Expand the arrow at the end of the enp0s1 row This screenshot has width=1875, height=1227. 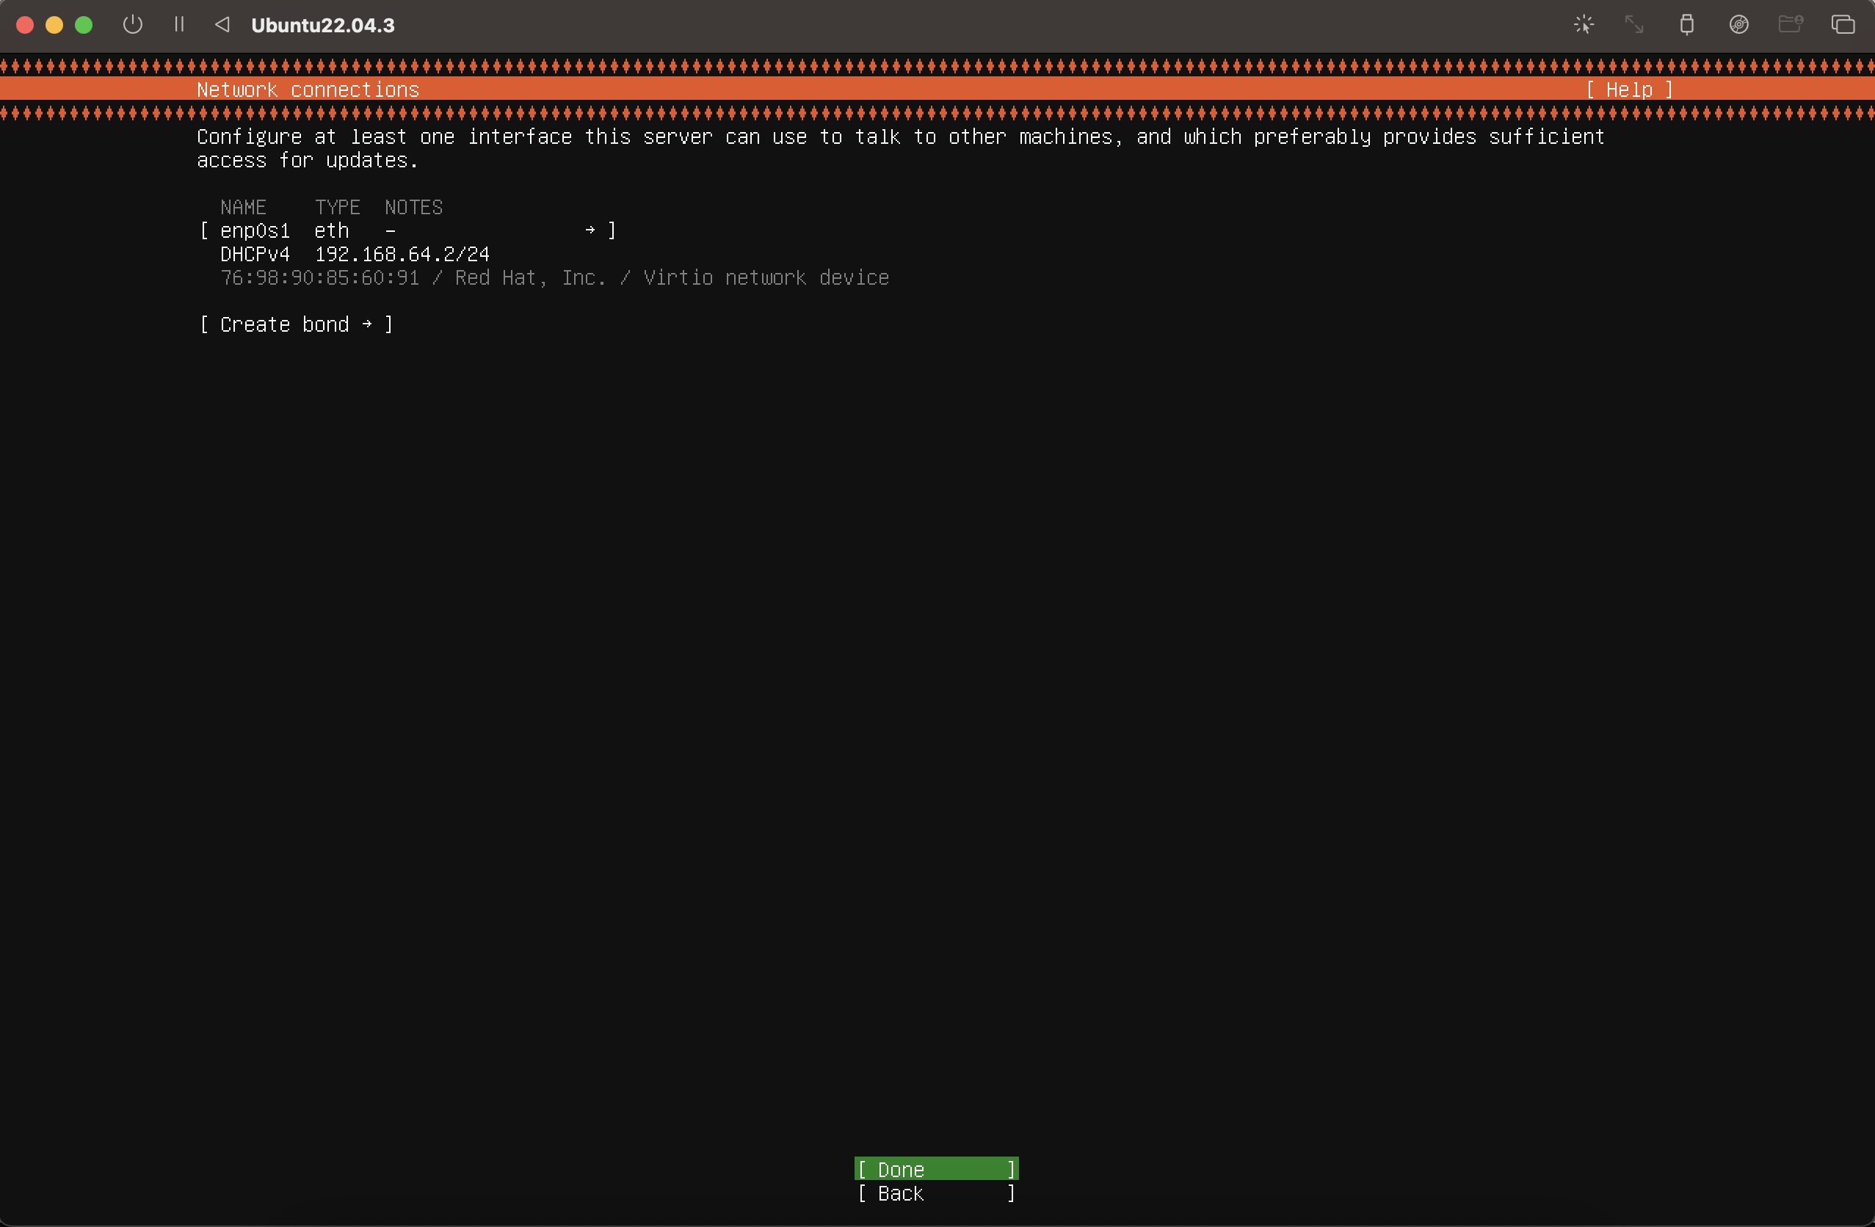click(x=590, y=230)
